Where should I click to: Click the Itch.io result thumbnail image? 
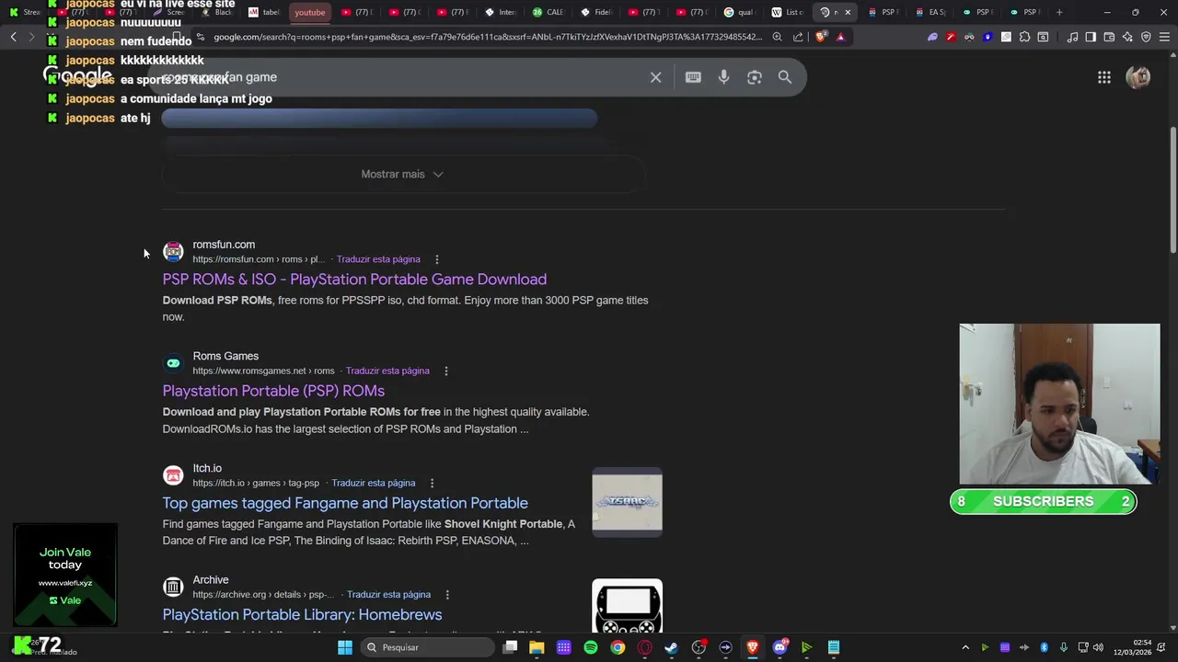pos(627,502)
